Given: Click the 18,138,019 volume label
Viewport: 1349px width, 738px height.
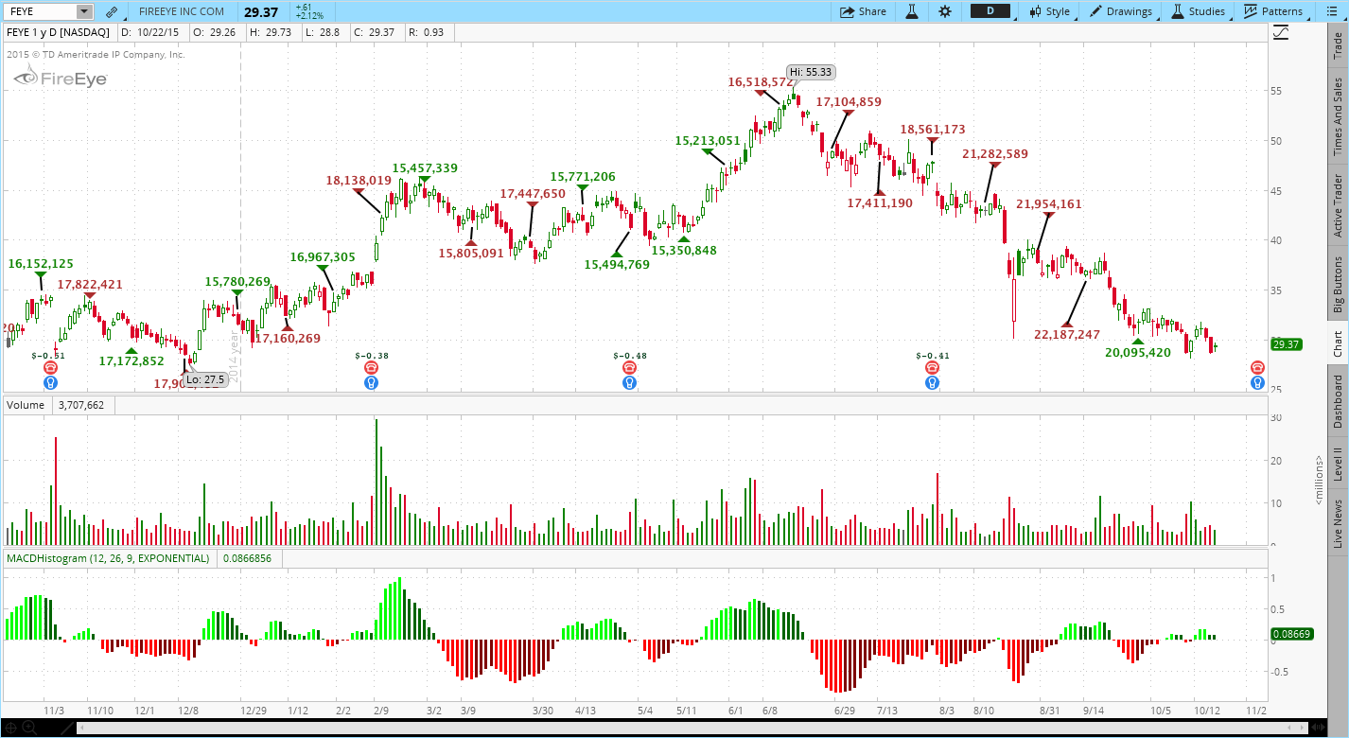Looking at the screenshot, I should (x=359, y=180).
